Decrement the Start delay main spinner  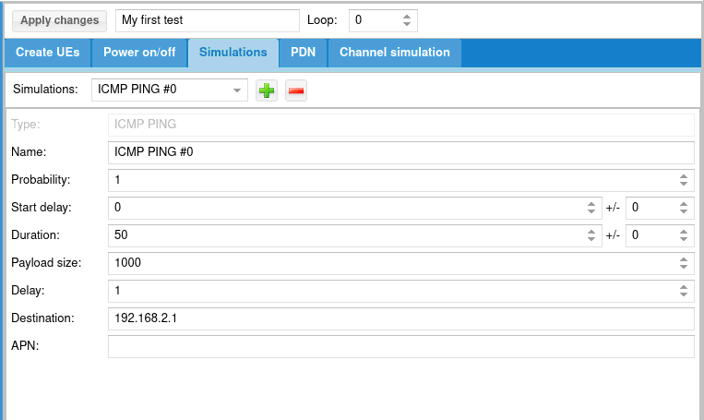pos(591,212)
